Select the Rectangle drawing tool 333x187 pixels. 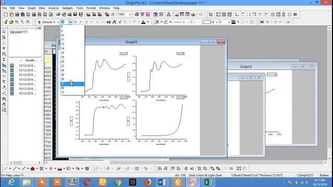(x=4, y=99)
